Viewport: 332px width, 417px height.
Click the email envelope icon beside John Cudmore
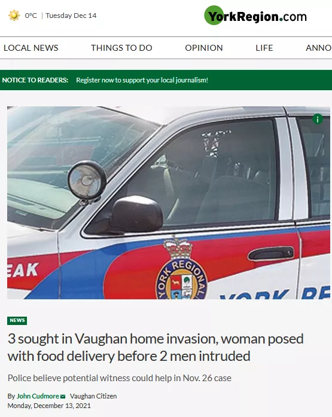63,396
